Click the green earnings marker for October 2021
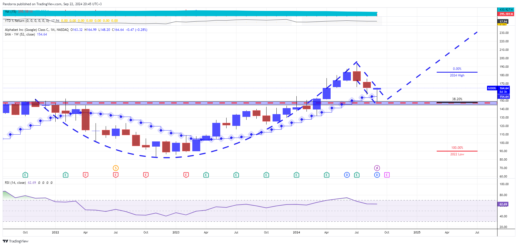 click(25, 175)
